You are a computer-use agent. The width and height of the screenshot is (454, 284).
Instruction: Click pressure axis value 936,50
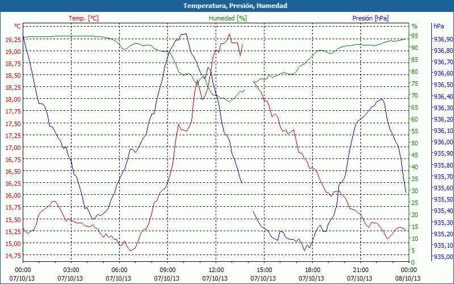tap(443, 85)
